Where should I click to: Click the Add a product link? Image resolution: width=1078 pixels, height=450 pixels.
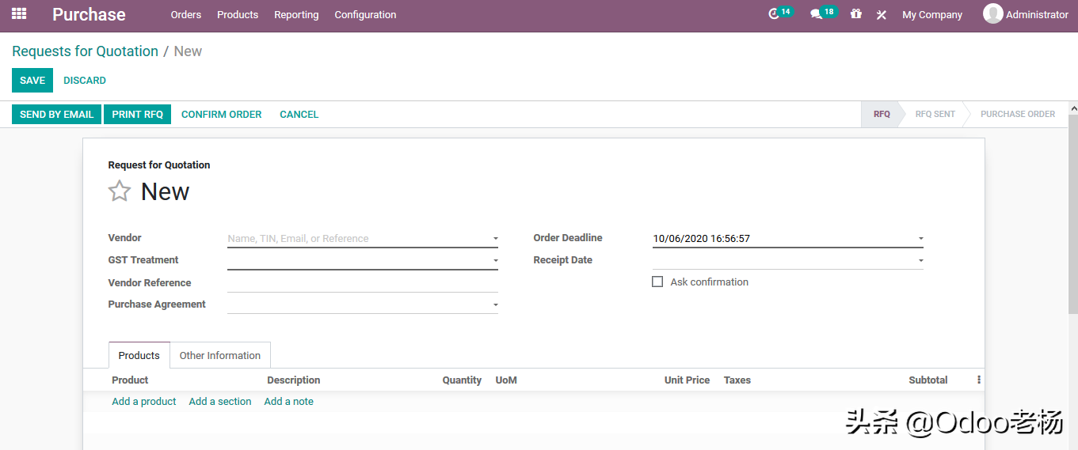(144, 402)
